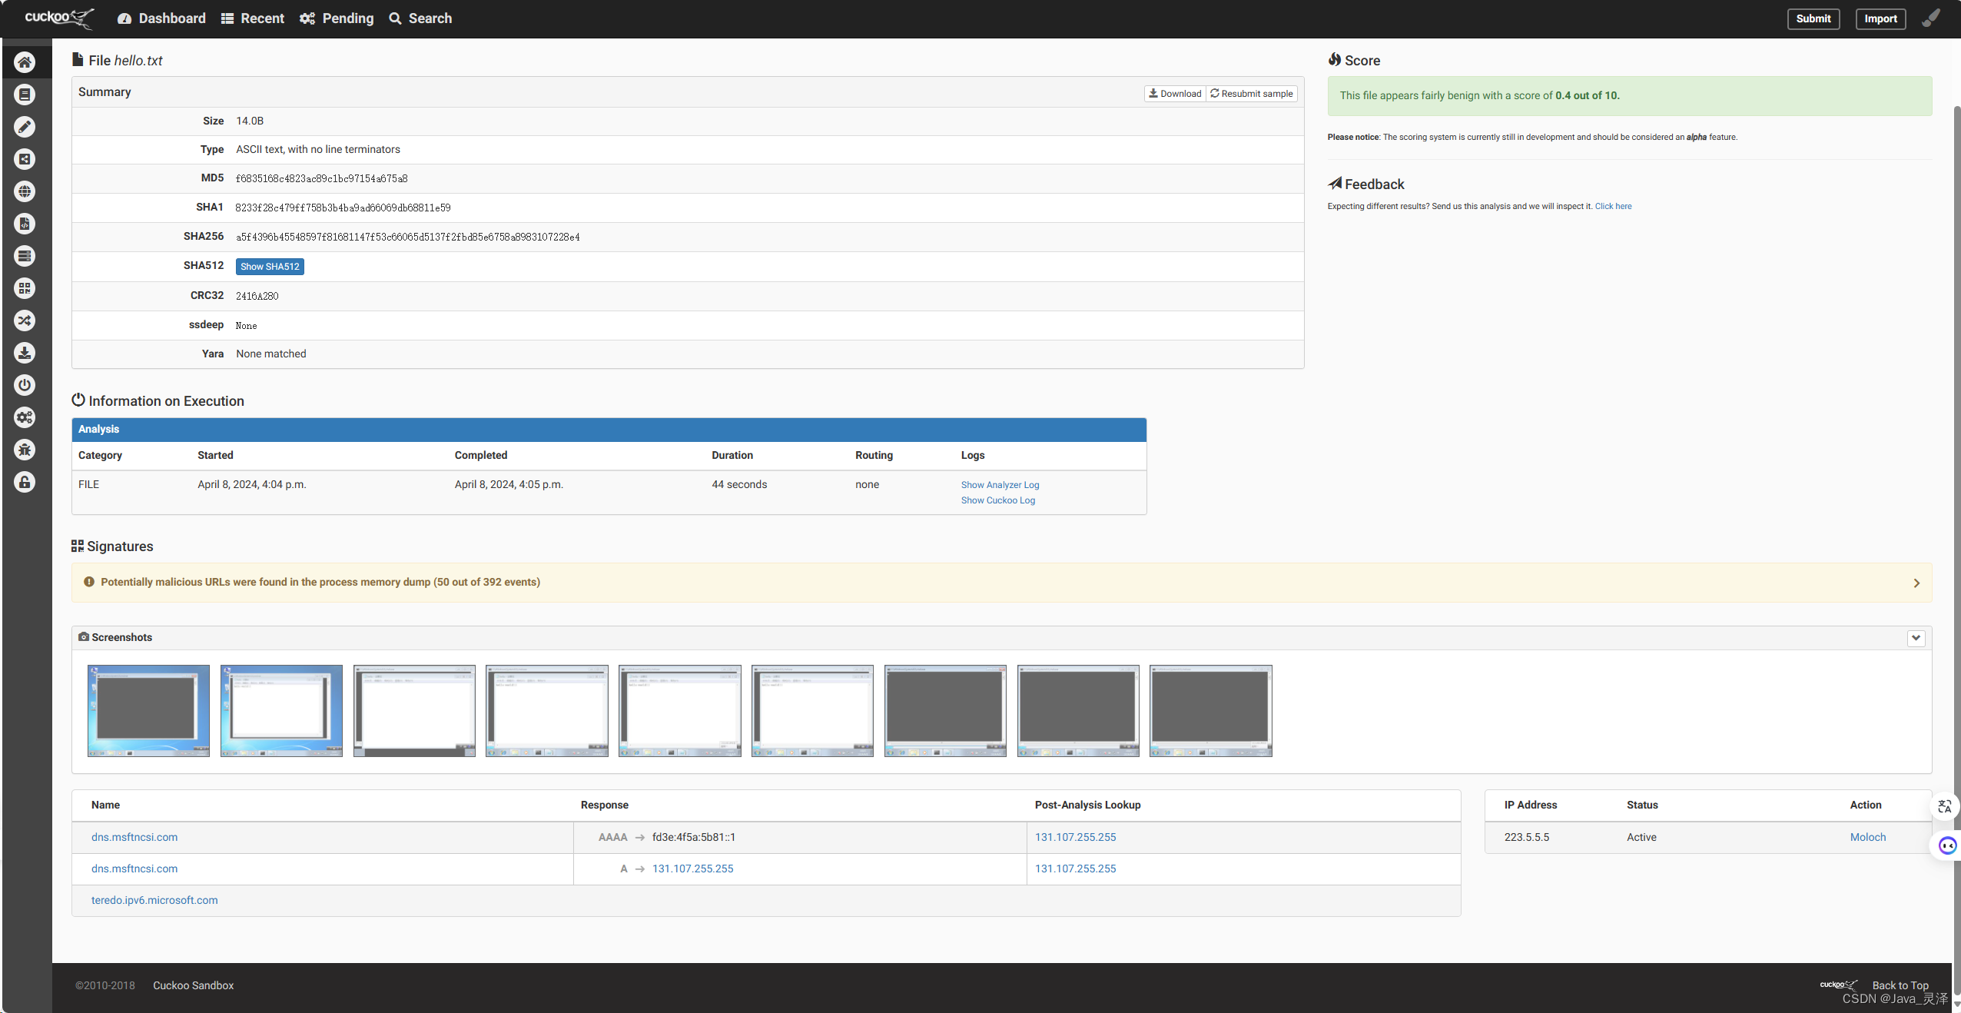Click the Submit button in top bar

[x=1813, y=18]
